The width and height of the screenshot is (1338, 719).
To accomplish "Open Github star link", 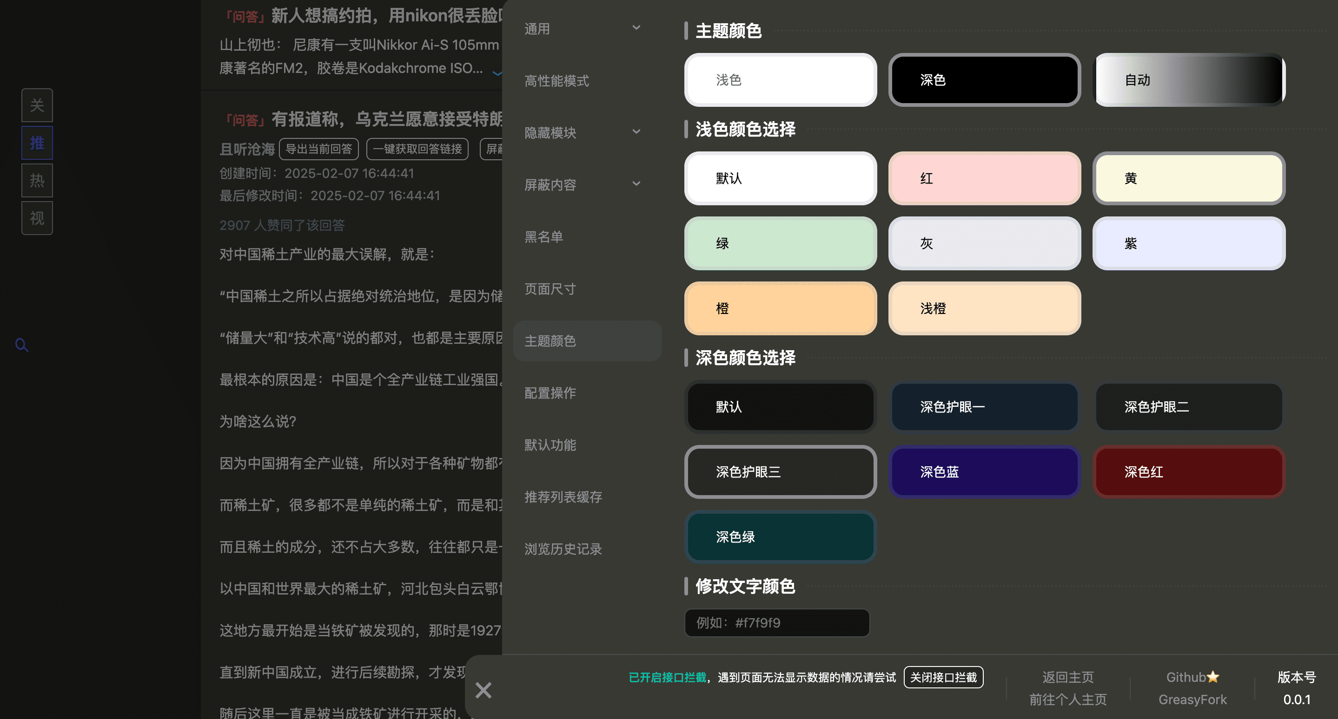I will click(1192, 677).
